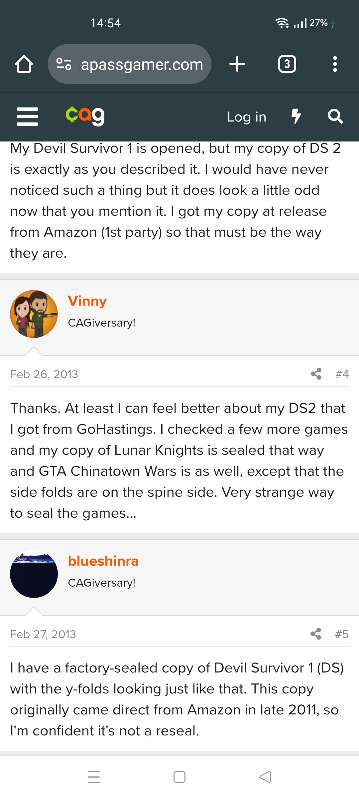The height and width of the screenshot is (799, 359).
Task: Open the #5 post permalink
Action: (342, 634)
